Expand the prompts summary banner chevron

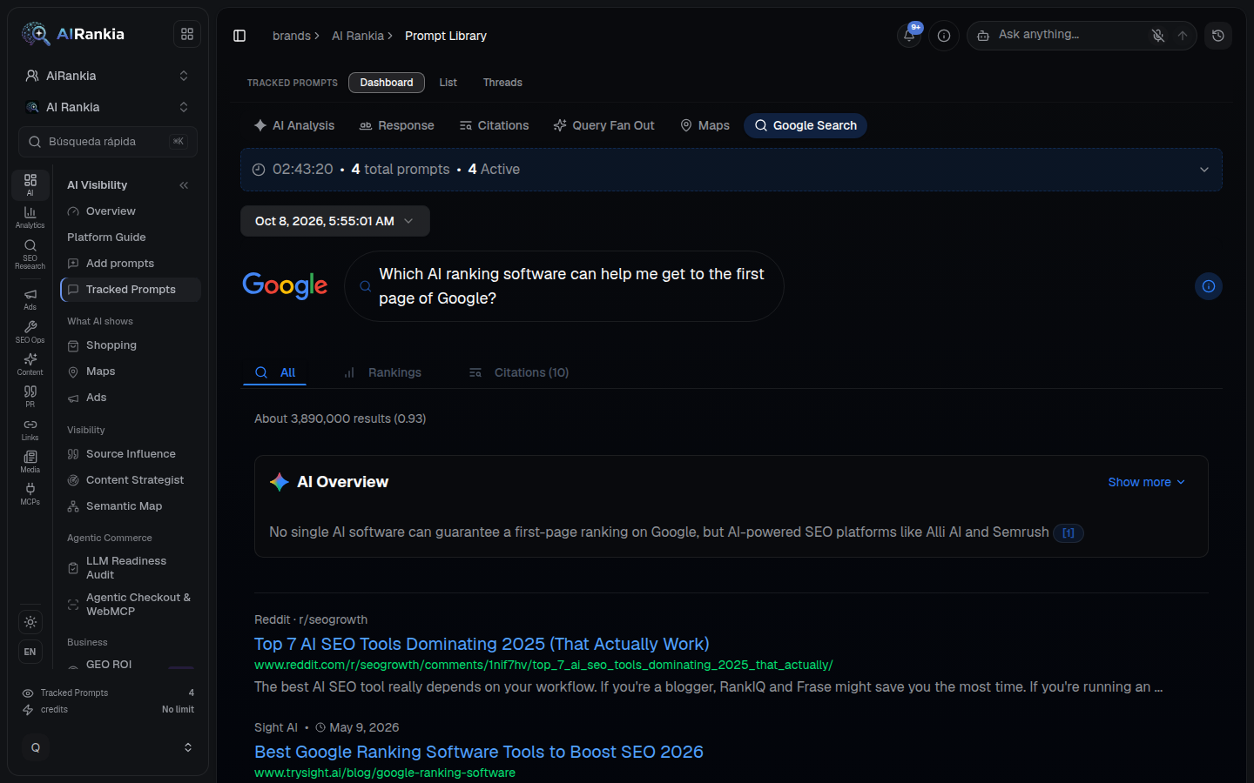[x=1204, y=170]
